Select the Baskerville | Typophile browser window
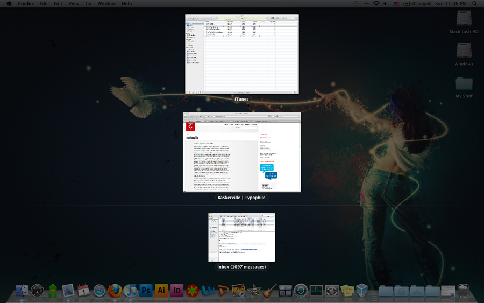Image resolution: width=484 pixels, height=303 pixels. click(241, 152)
